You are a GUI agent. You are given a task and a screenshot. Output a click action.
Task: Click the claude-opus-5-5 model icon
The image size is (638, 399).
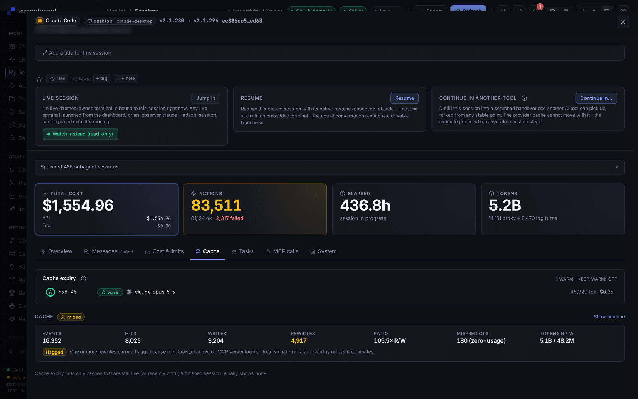coord(129,292)
